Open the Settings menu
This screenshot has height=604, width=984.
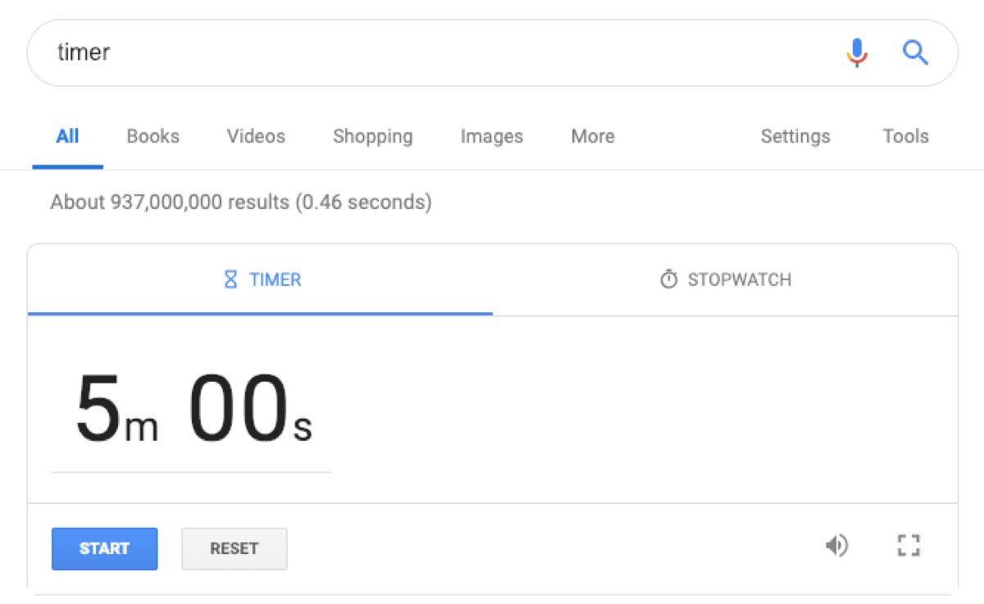(x=795, y=136)
